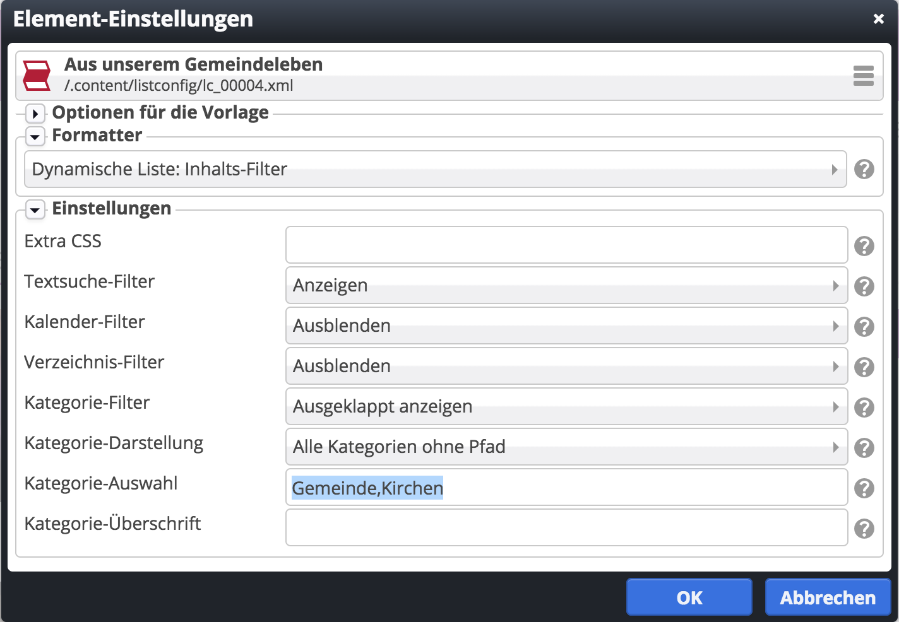Click the help icon next to Kategorie-Auswahl

(864, 487)
